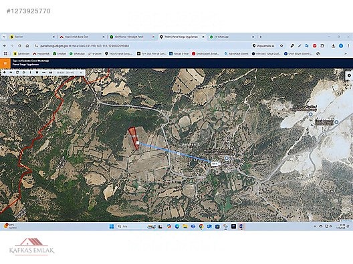The height and width of the screenshot is (264, 353).
Task: Open the Sahibinden bookmark
Action: 21,53
